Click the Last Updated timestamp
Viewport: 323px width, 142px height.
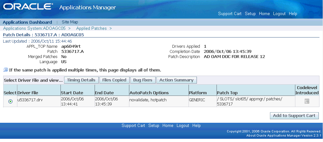pos(38,41)
